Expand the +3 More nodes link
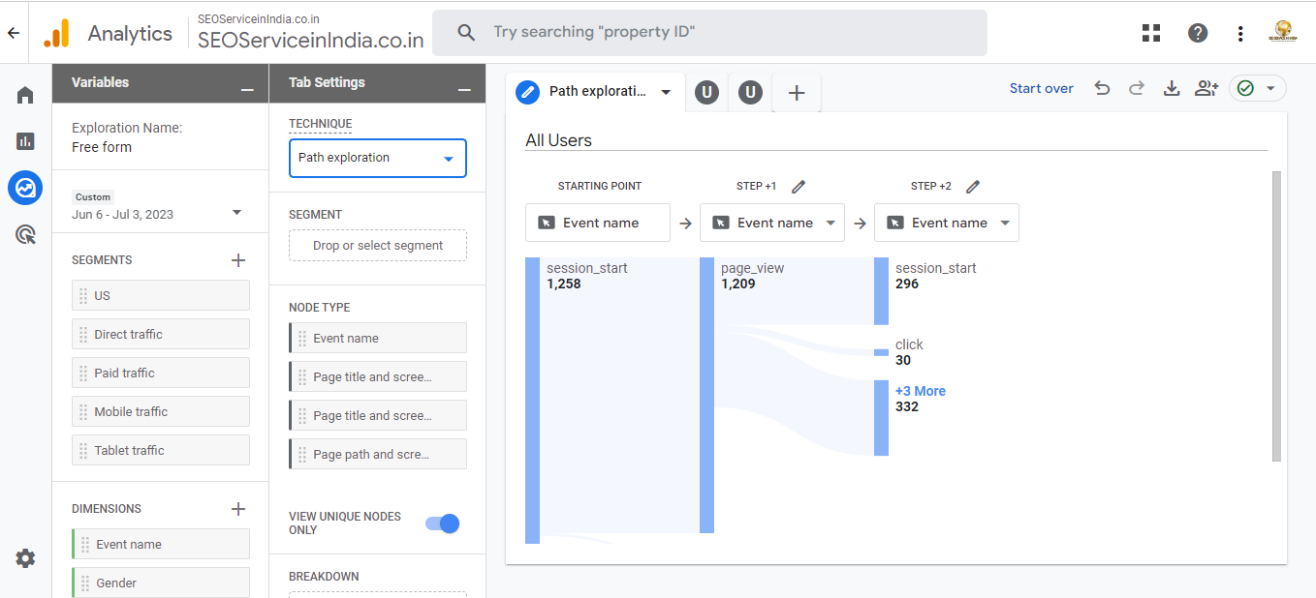This screenshot has height=598, width=1316. pyautogui.click(x=920, y=391)
